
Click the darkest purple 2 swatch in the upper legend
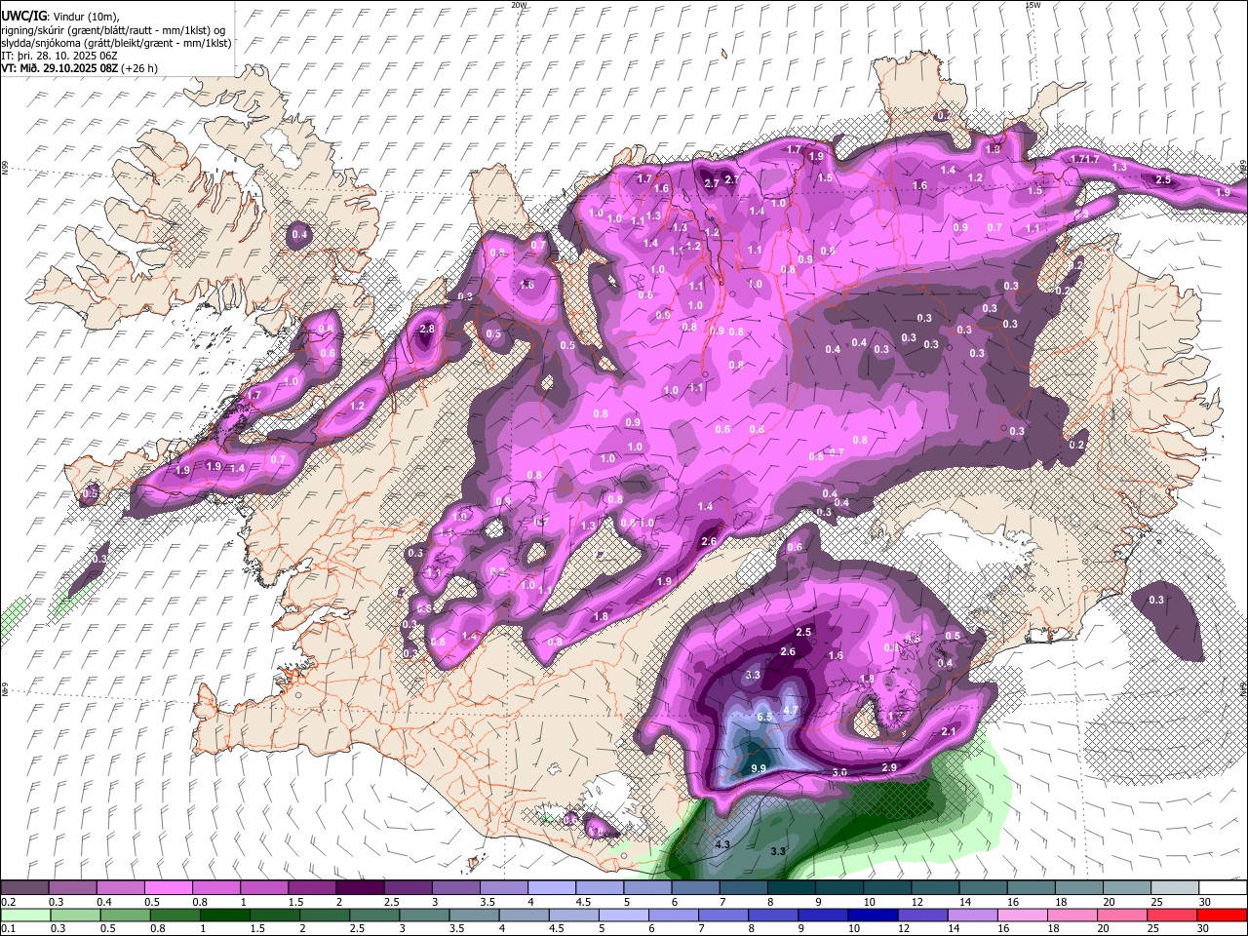tap(360, 888)
